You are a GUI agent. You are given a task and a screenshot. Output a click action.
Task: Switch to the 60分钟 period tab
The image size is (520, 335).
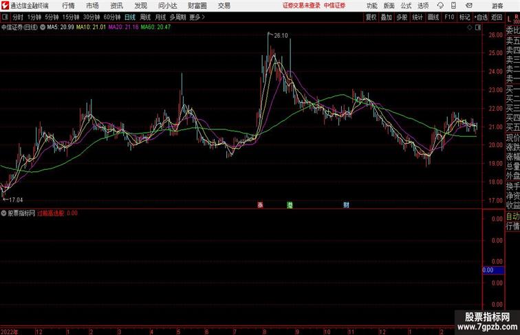(x=112, y=17)
